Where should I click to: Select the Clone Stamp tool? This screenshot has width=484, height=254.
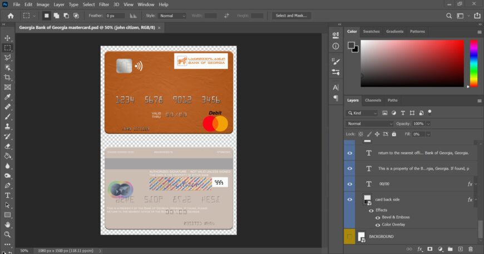click(7, 126)
